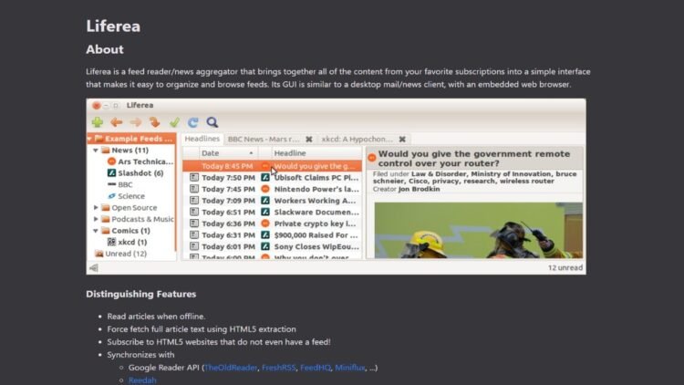Click the creator name Jon Brodkin
Image resolution: width=684 pixels, height=385 pixels.
click(420, 189)
